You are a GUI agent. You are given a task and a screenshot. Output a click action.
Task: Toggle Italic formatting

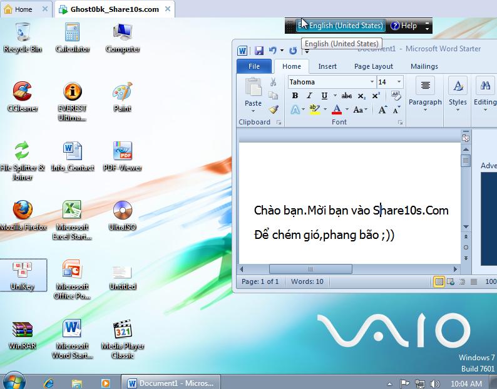309,95
